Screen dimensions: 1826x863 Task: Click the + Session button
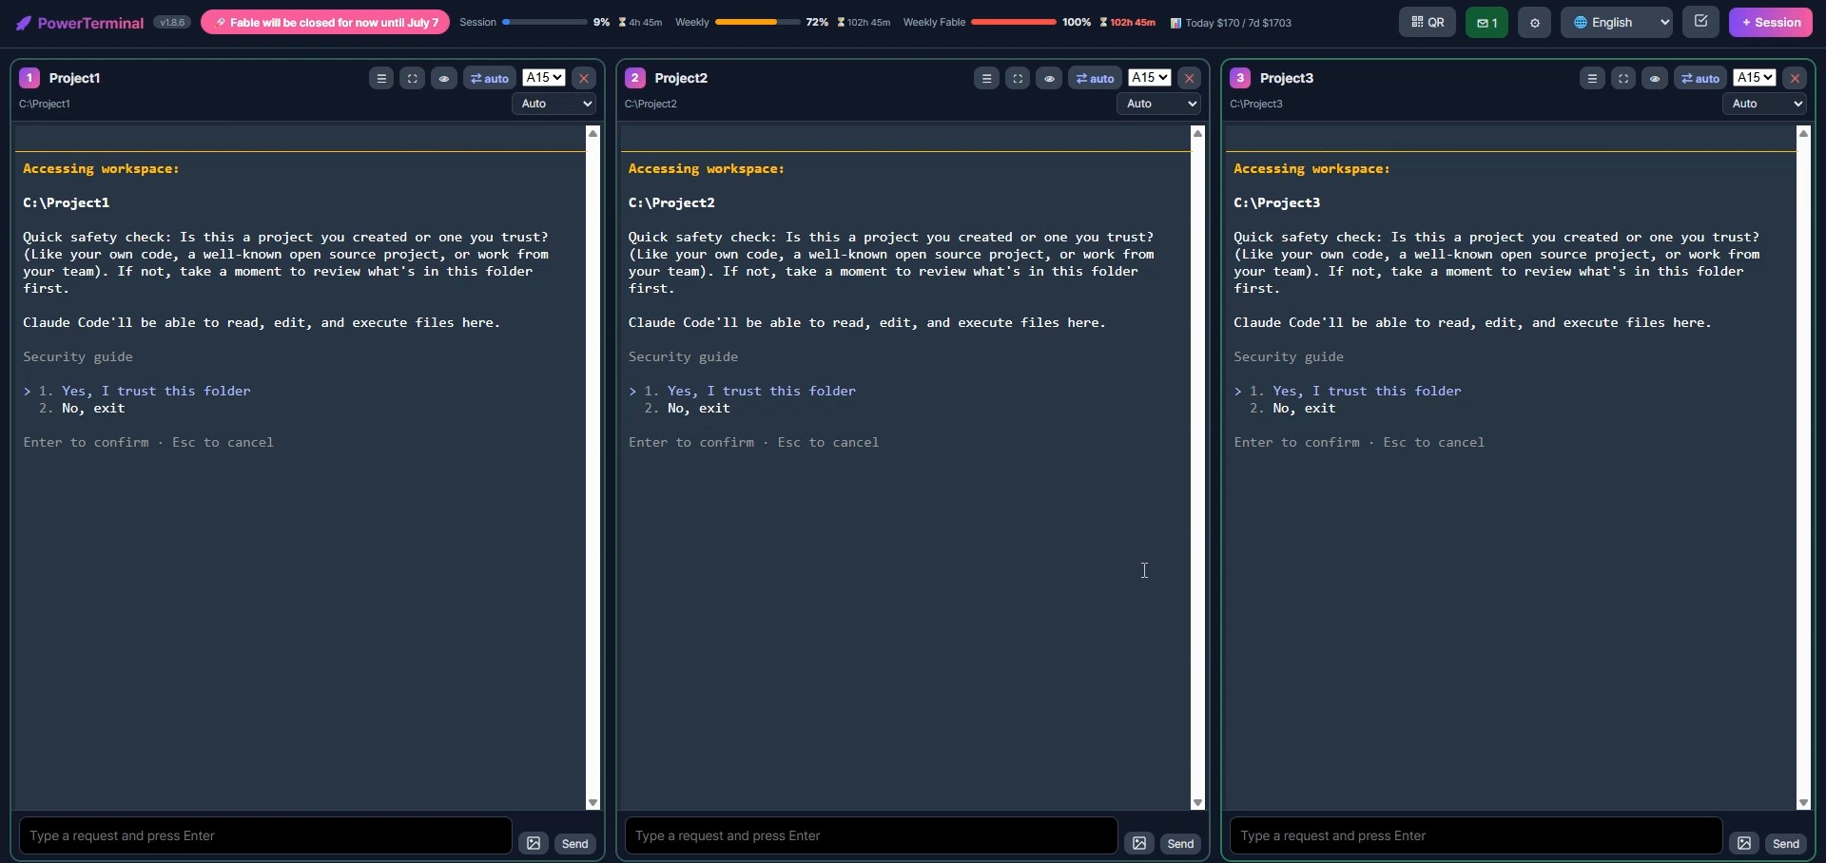(x=1771, y=23)
